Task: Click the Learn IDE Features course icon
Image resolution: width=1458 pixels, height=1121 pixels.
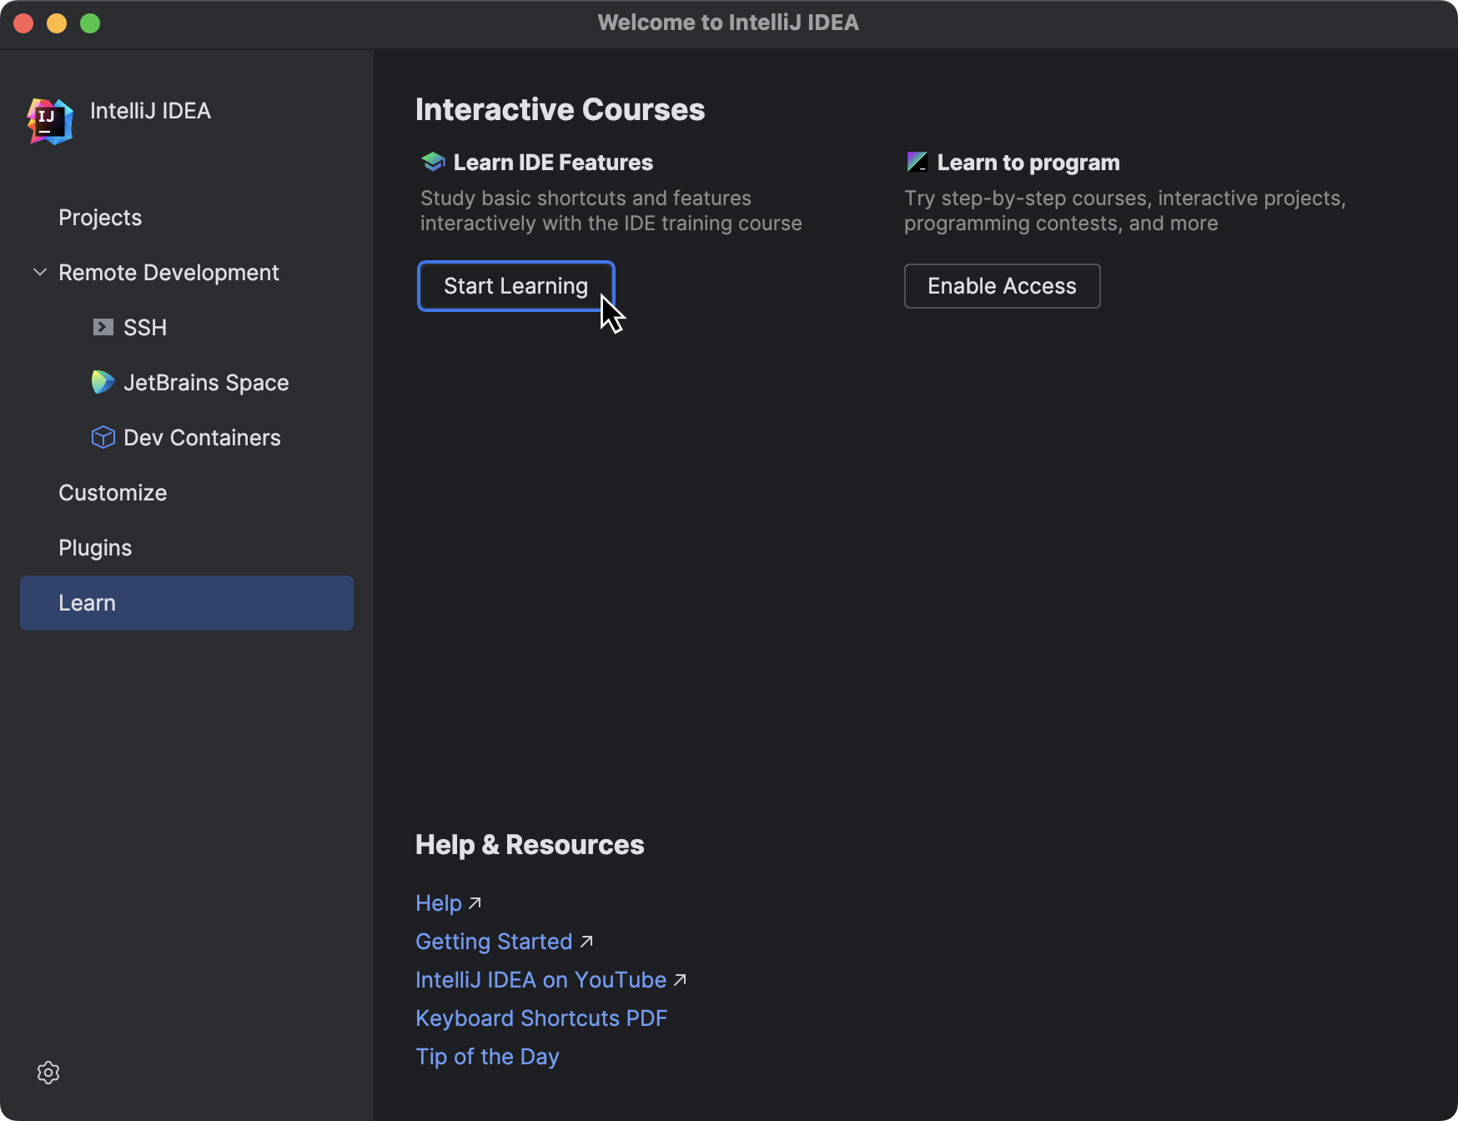Action: [x=432, y=161]
